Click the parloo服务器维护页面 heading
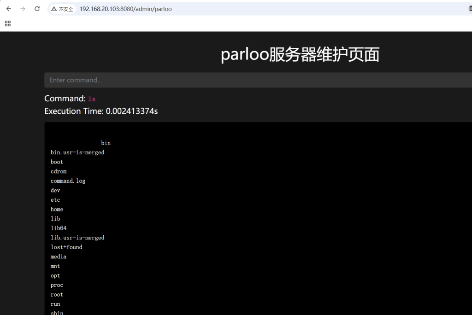The height and width of the screenshot is (315, 472). tap(300, 55)
